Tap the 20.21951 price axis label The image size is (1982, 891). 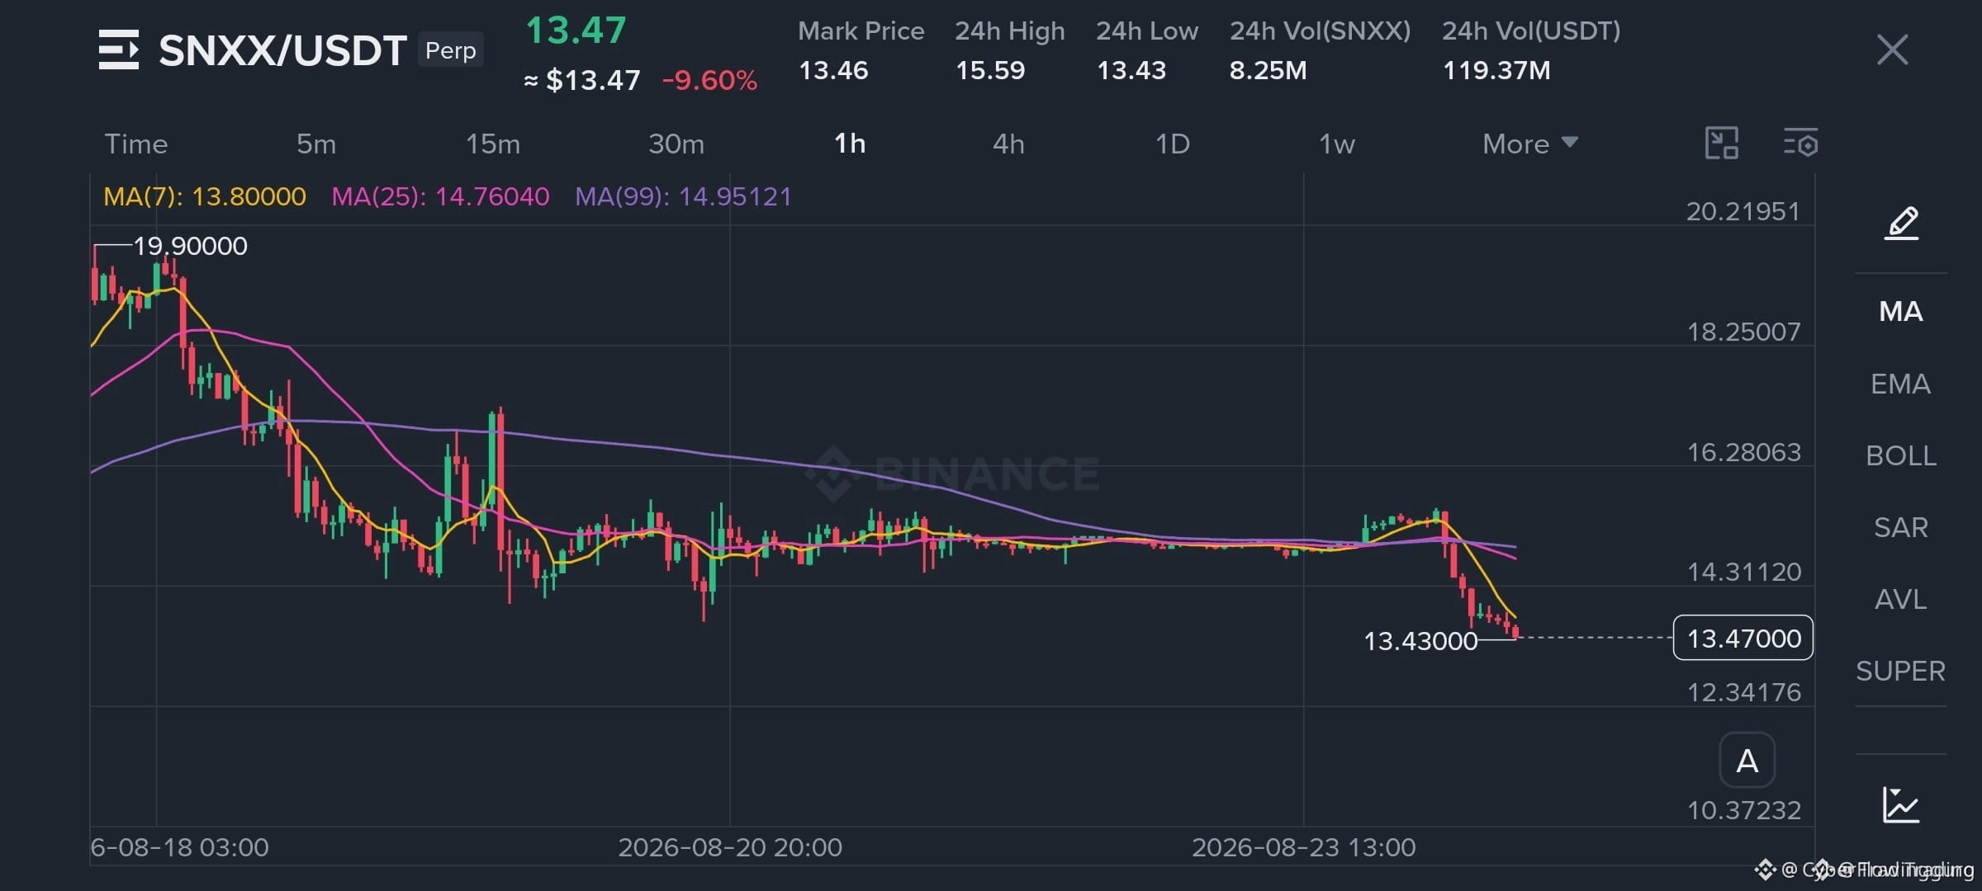click(1743, 211)
